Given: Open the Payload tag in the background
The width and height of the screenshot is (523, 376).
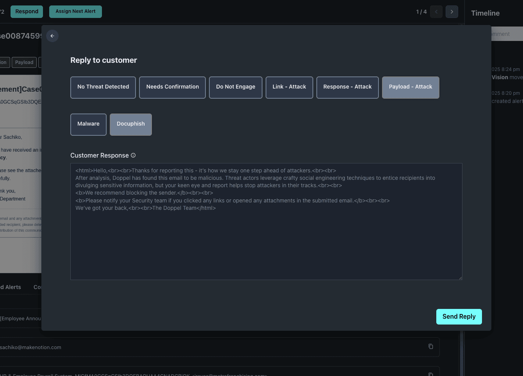Looking at the screenshot, I should point(24,62).
